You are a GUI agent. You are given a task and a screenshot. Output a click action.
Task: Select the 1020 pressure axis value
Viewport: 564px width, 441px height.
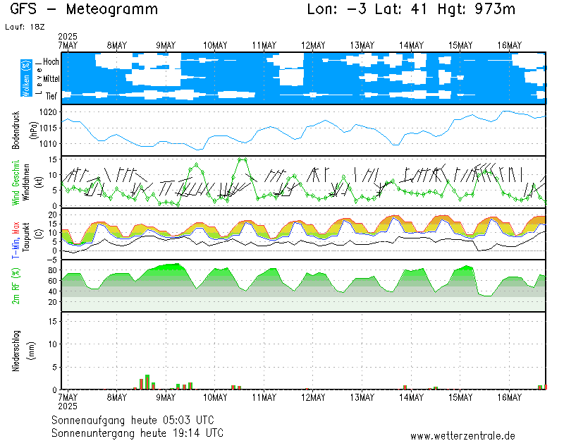(x=48, y=112)
